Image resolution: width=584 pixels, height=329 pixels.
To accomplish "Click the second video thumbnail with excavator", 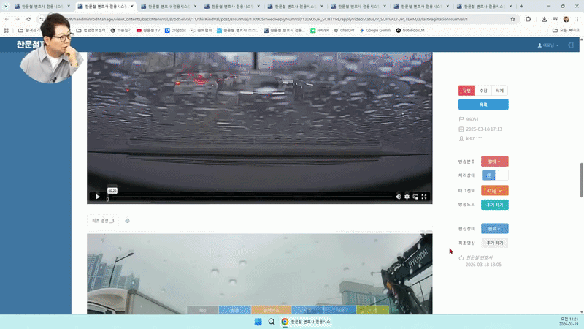I will tap(260, 273).
